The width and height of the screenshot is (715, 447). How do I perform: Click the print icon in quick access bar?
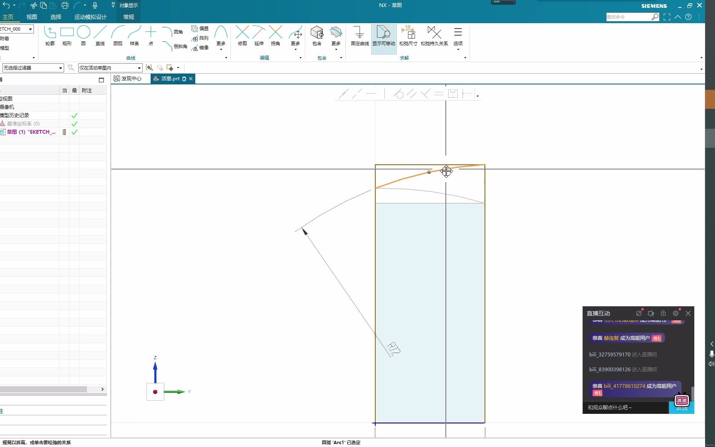[x=65, y=5]
